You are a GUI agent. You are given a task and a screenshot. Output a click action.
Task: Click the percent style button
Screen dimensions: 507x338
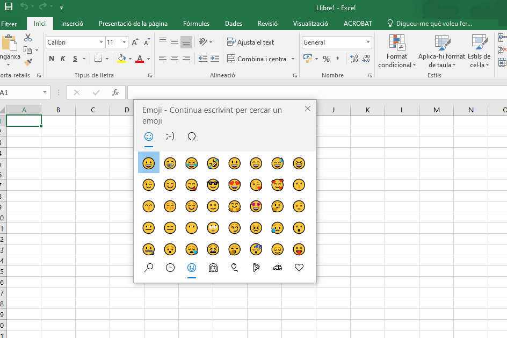326,59
